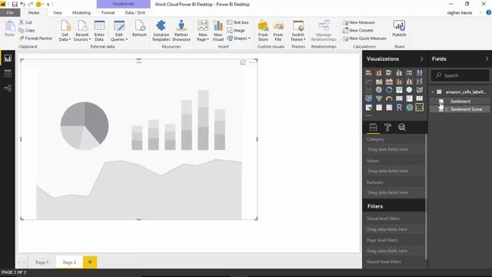Show more visualizations via the ellipsis
The width and height of the screenshot is (492, 277).
369,115
